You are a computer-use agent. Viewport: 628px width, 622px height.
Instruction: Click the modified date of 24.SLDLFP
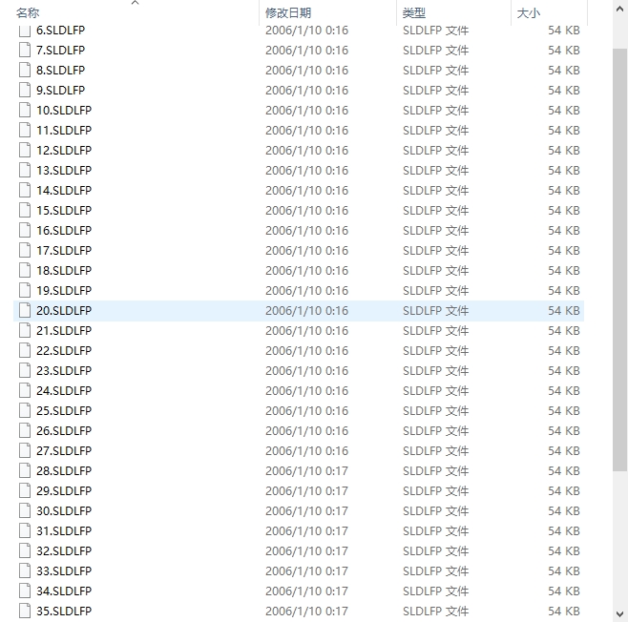(306, 390)
